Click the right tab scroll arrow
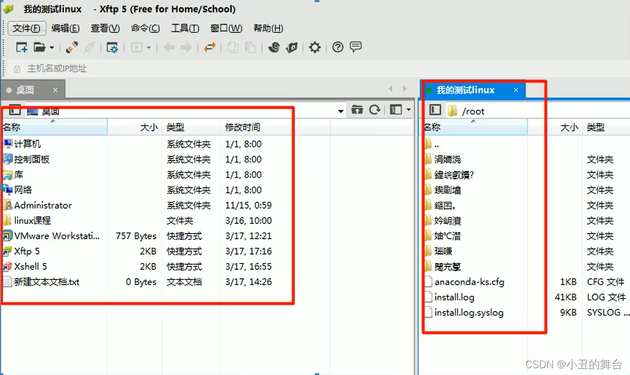Screen dimensions: 630x375 coord(405,88)
